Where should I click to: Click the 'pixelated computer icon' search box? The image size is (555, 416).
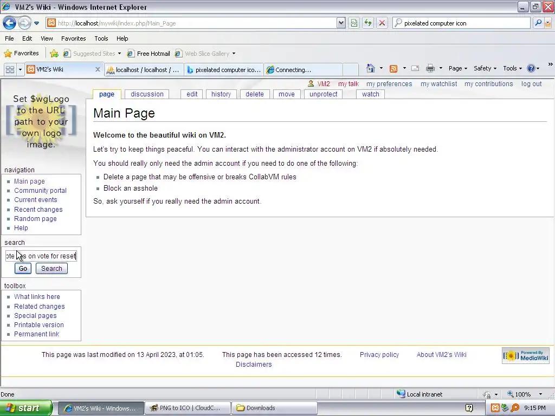tap(462, 23)
